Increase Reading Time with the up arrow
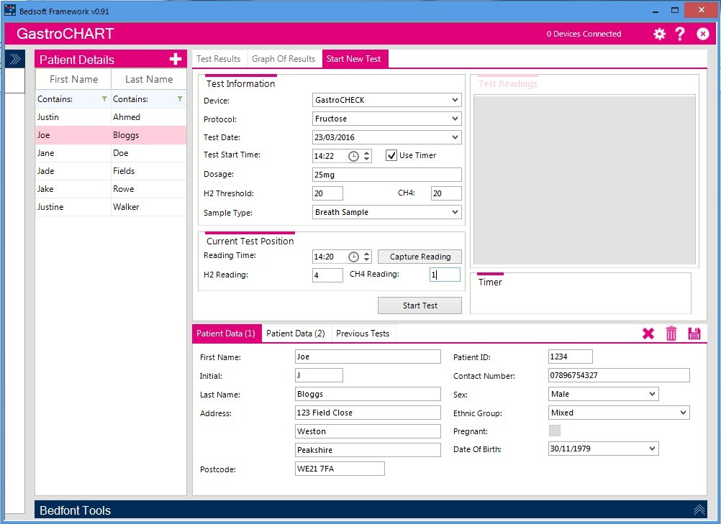The height and width of the screenshot is (524, 721). [x=366, y=254]
